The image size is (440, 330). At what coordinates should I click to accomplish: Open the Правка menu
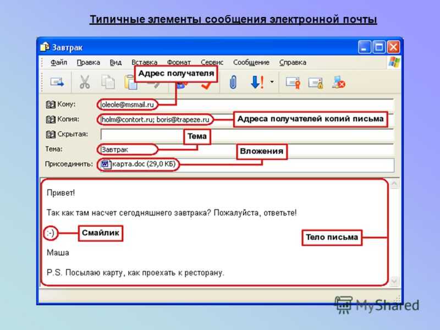(89, 62)
